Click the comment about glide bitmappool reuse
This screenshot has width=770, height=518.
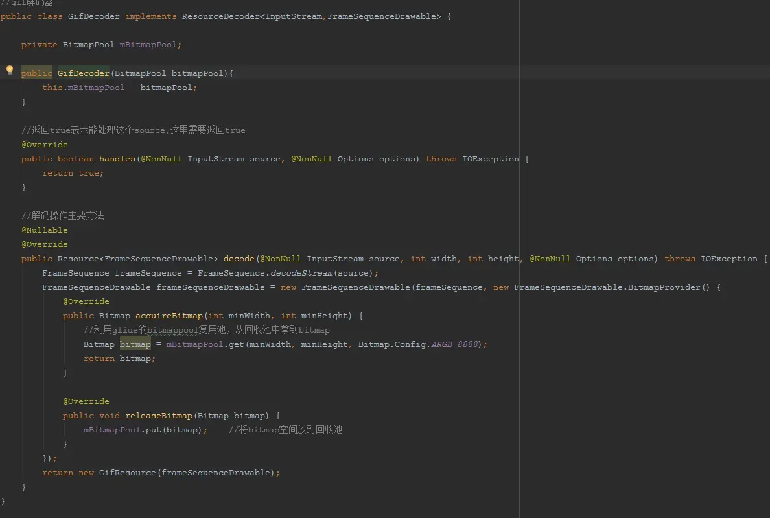click(x=206, y=330)
